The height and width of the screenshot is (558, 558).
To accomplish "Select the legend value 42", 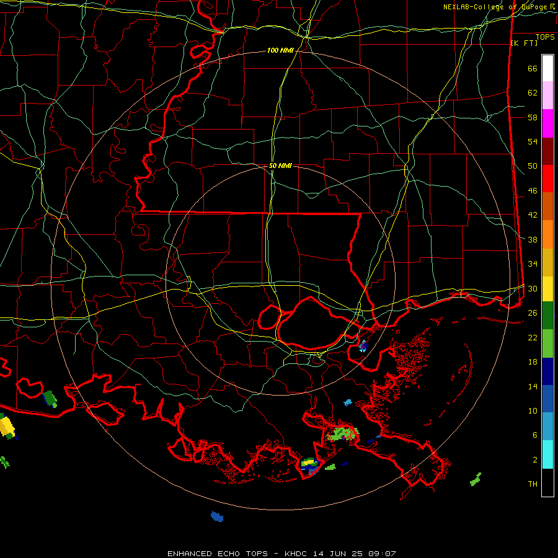I will [x=533, y=215].
